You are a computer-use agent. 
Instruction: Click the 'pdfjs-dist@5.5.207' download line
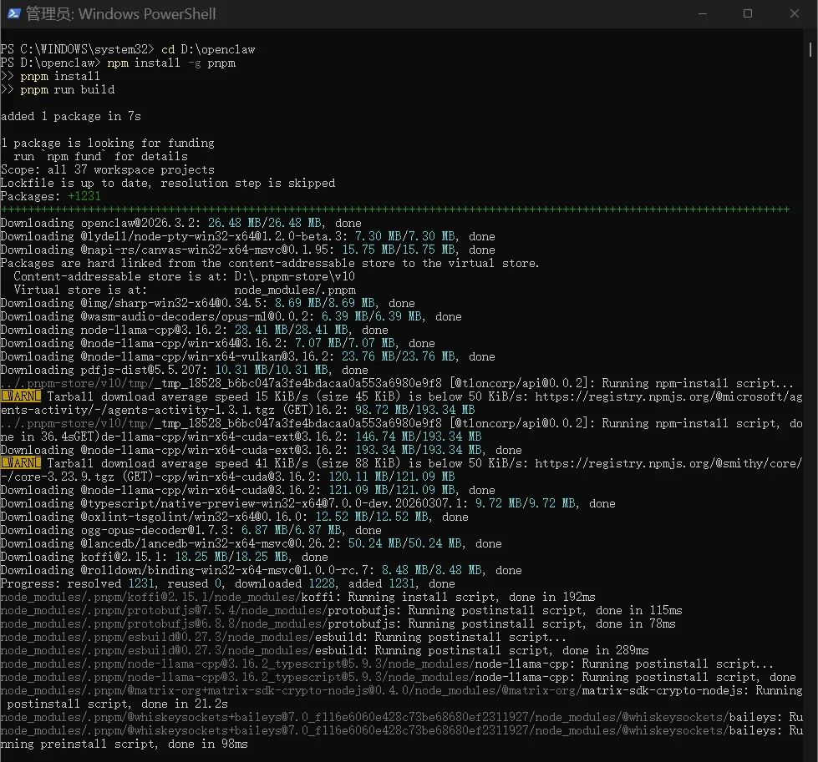tap(184, 370)
